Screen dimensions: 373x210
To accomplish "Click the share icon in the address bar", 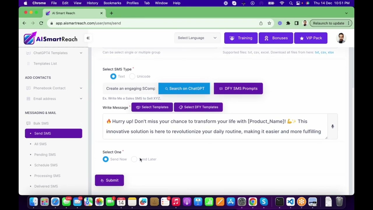I will click(x=261, y=23).
